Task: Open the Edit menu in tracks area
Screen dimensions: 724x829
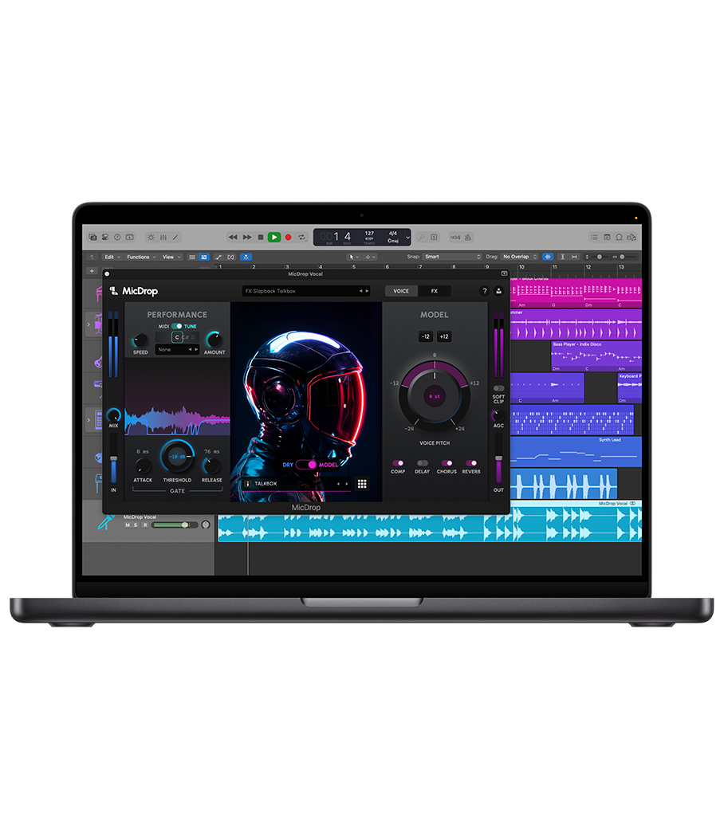Action: tap(112, 257)
